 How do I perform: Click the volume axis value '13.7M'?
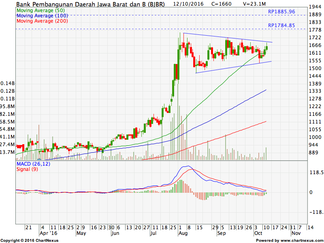click(x=7, y=152)
